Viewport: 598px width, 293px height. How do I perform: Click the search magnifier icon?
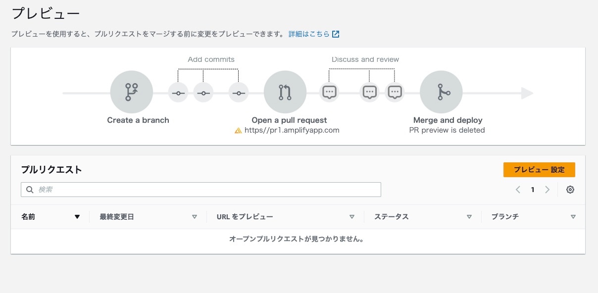(x=30, y=190)
